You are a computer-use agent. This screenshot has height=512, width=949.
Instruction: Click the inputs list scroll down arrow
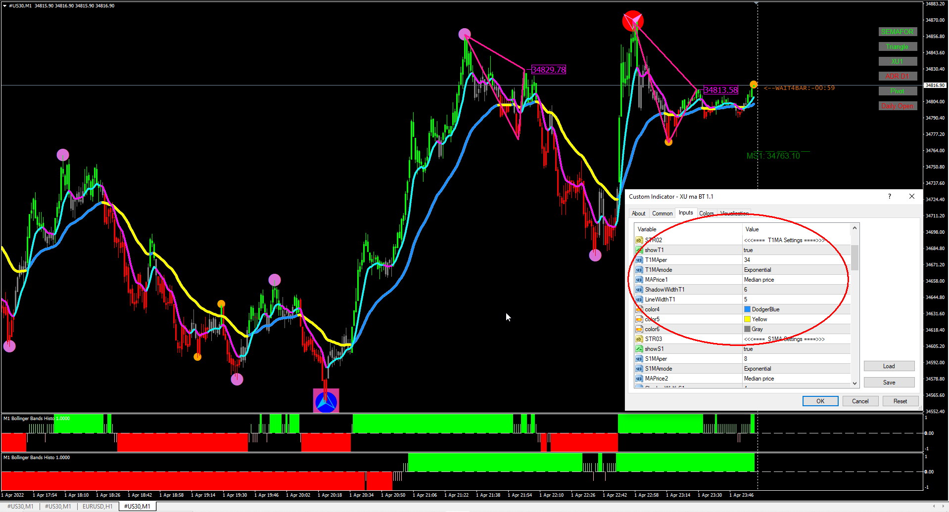[854, 384]
